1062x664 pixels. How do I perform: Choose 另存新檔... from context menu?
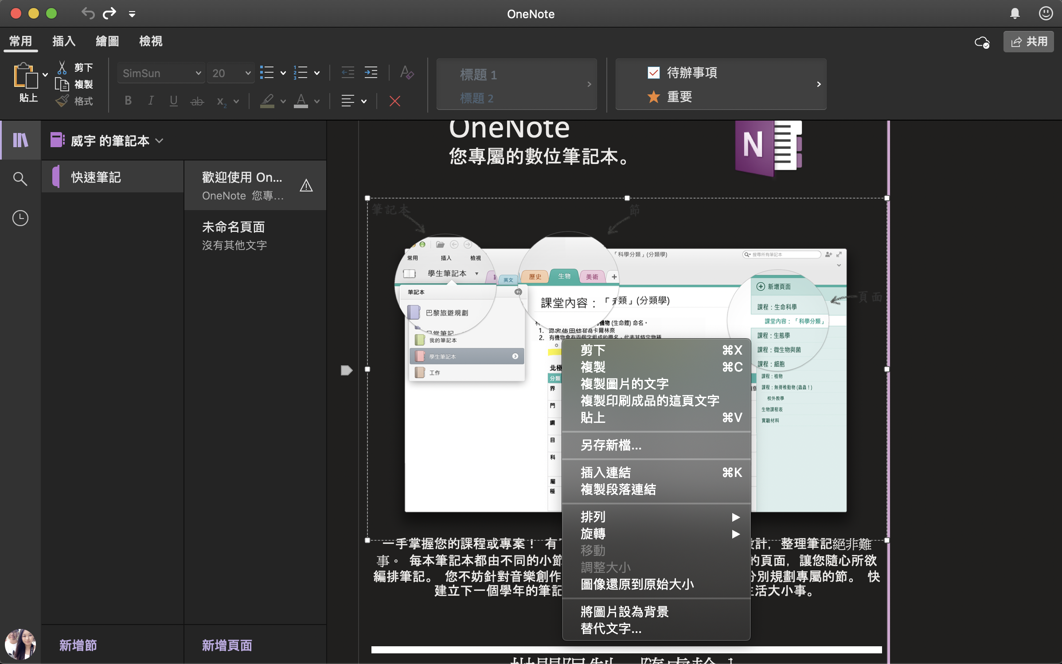coord(656,445)
